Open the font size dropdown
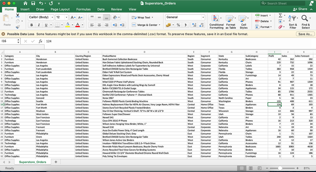The height and width of the screenshot is (172, 316). point(67,17)
